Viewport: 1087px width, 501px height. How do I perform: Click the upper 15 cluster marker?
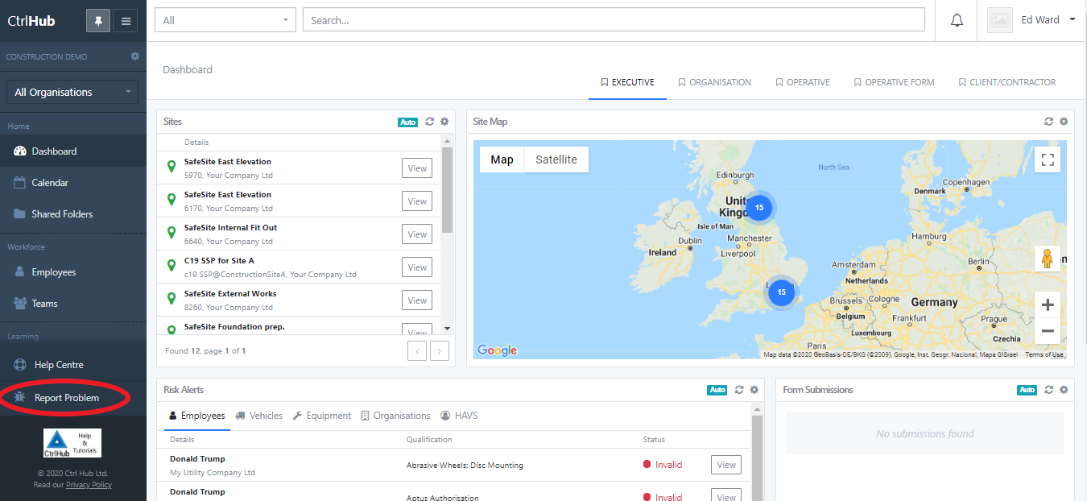pos(758,207)
